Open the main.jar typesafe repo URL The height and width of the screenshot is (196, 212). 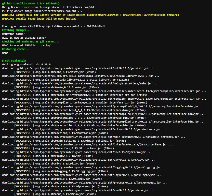tap(86, 83)
